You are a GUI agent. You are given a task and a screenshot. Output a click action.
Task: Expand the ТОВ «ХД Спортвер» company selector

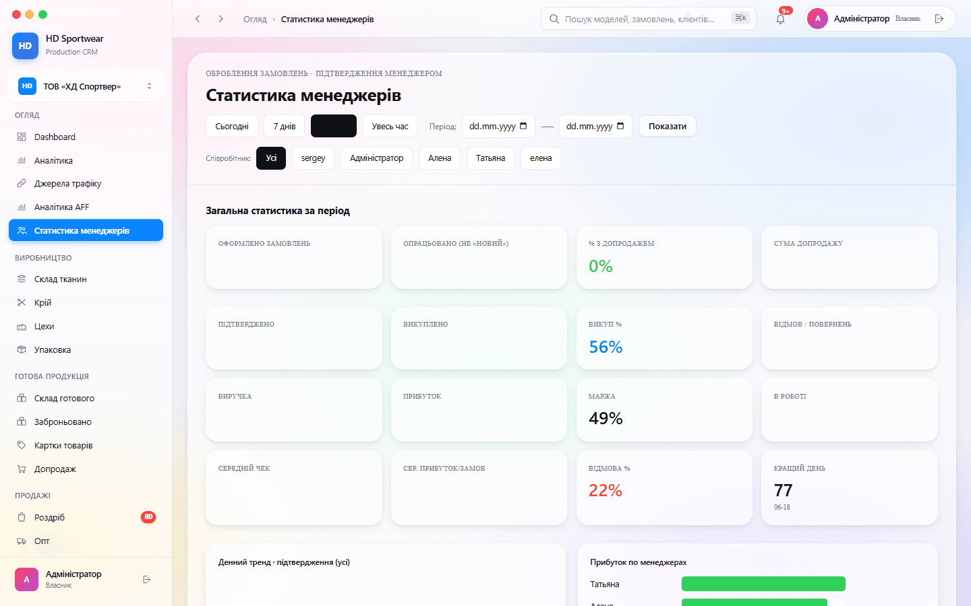[86, 86]
